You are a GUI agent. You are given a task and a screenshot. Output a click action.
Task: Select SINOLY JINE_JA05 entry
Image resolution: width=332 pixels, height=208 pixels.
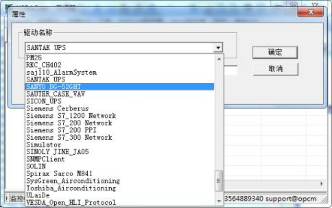[x=120, y=152]
